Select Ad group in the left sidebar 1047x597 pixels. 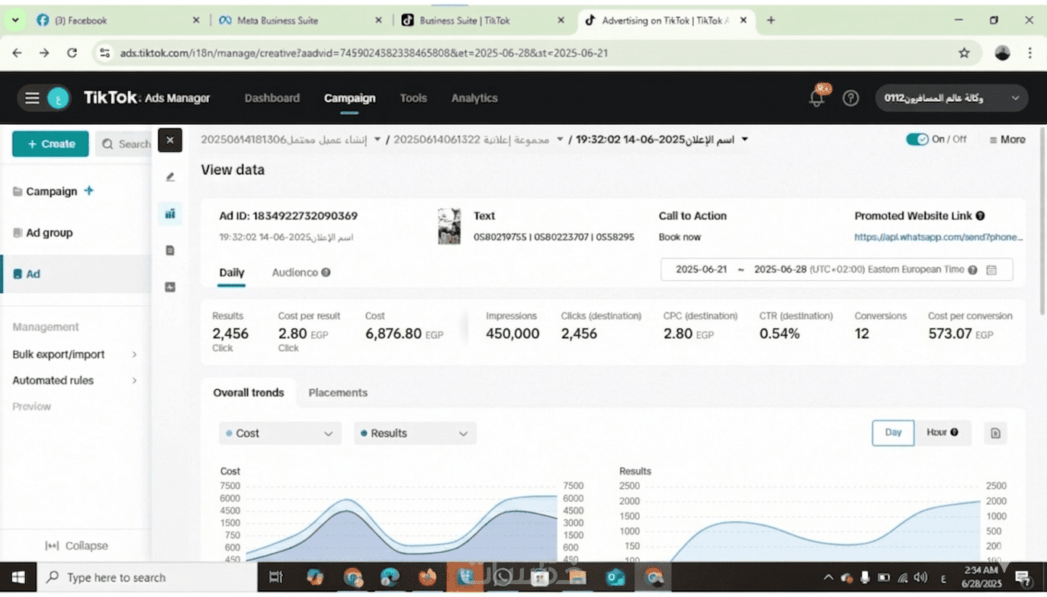click(49, 233)
